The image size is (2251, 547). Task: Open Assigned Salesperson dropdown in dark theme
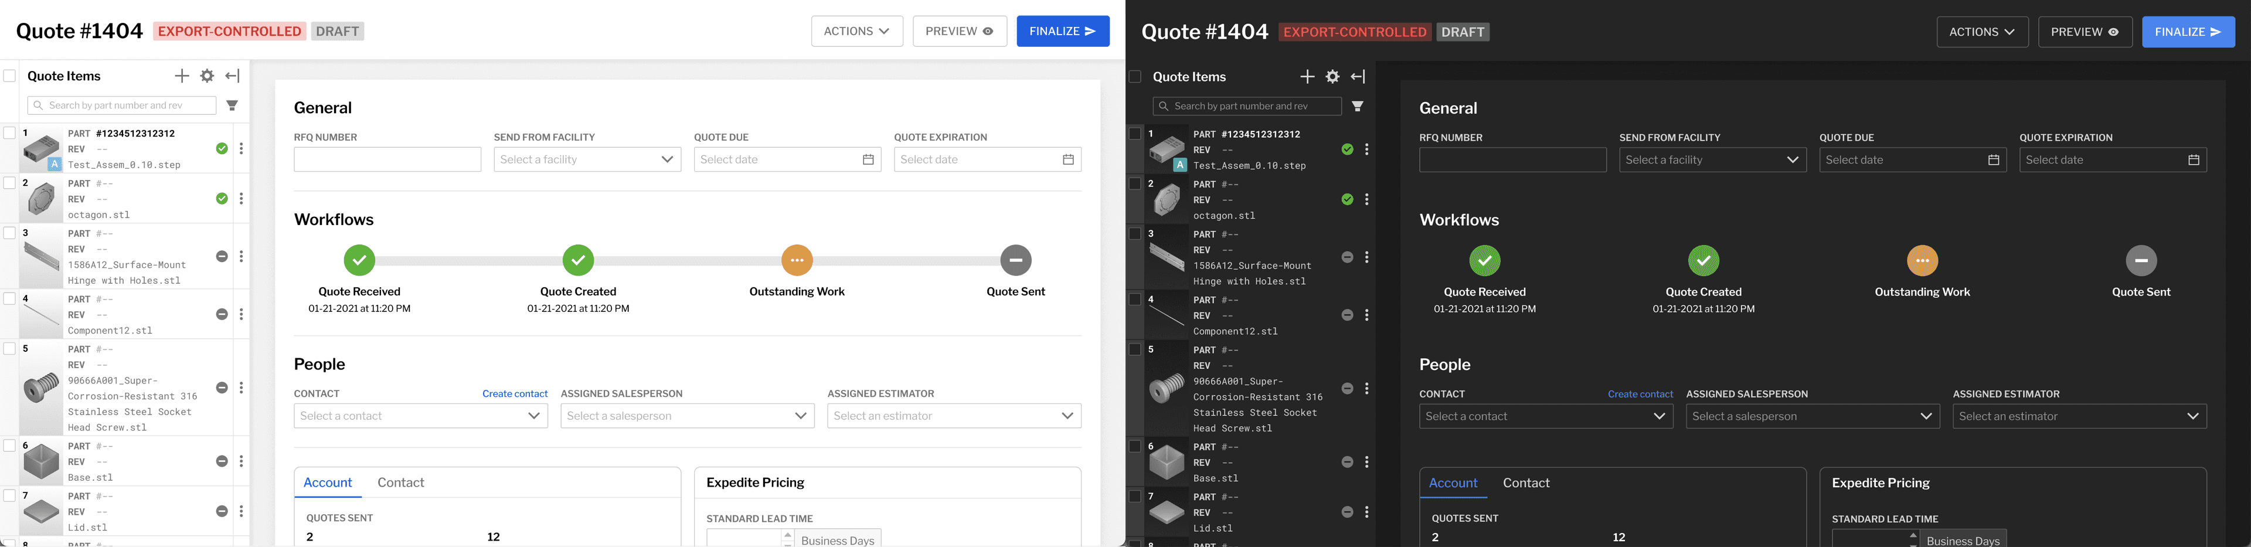1813,417
